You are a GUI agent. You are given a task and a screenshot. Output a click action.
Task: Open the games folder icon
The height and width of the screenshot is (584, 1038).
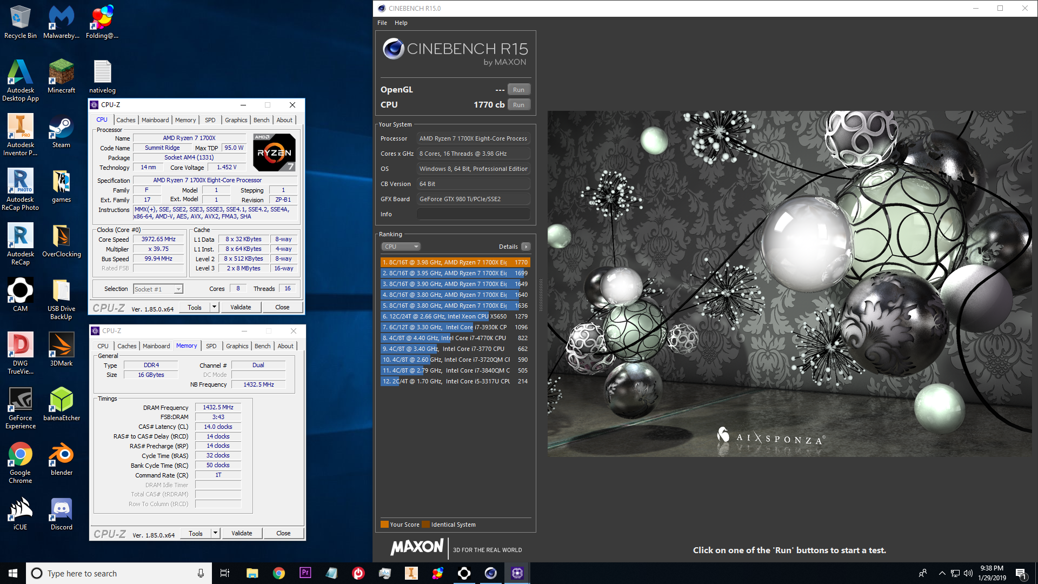tap(61, 185)
